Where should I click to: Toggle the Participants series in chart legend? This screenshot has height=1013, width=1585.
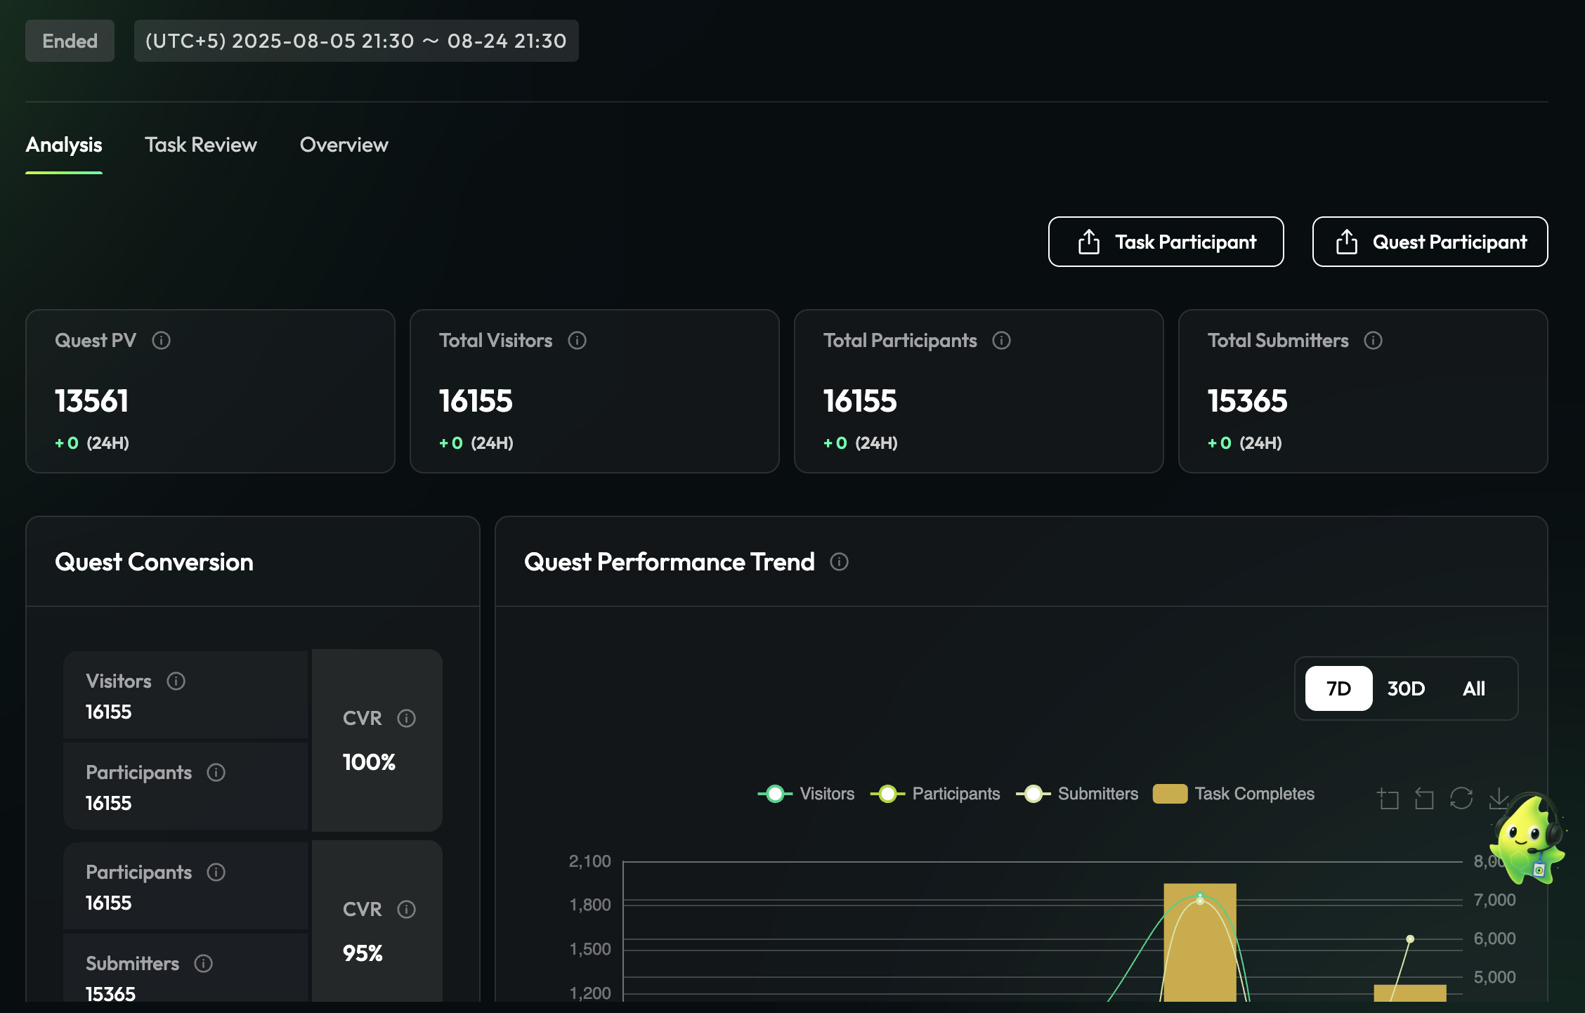935,794
